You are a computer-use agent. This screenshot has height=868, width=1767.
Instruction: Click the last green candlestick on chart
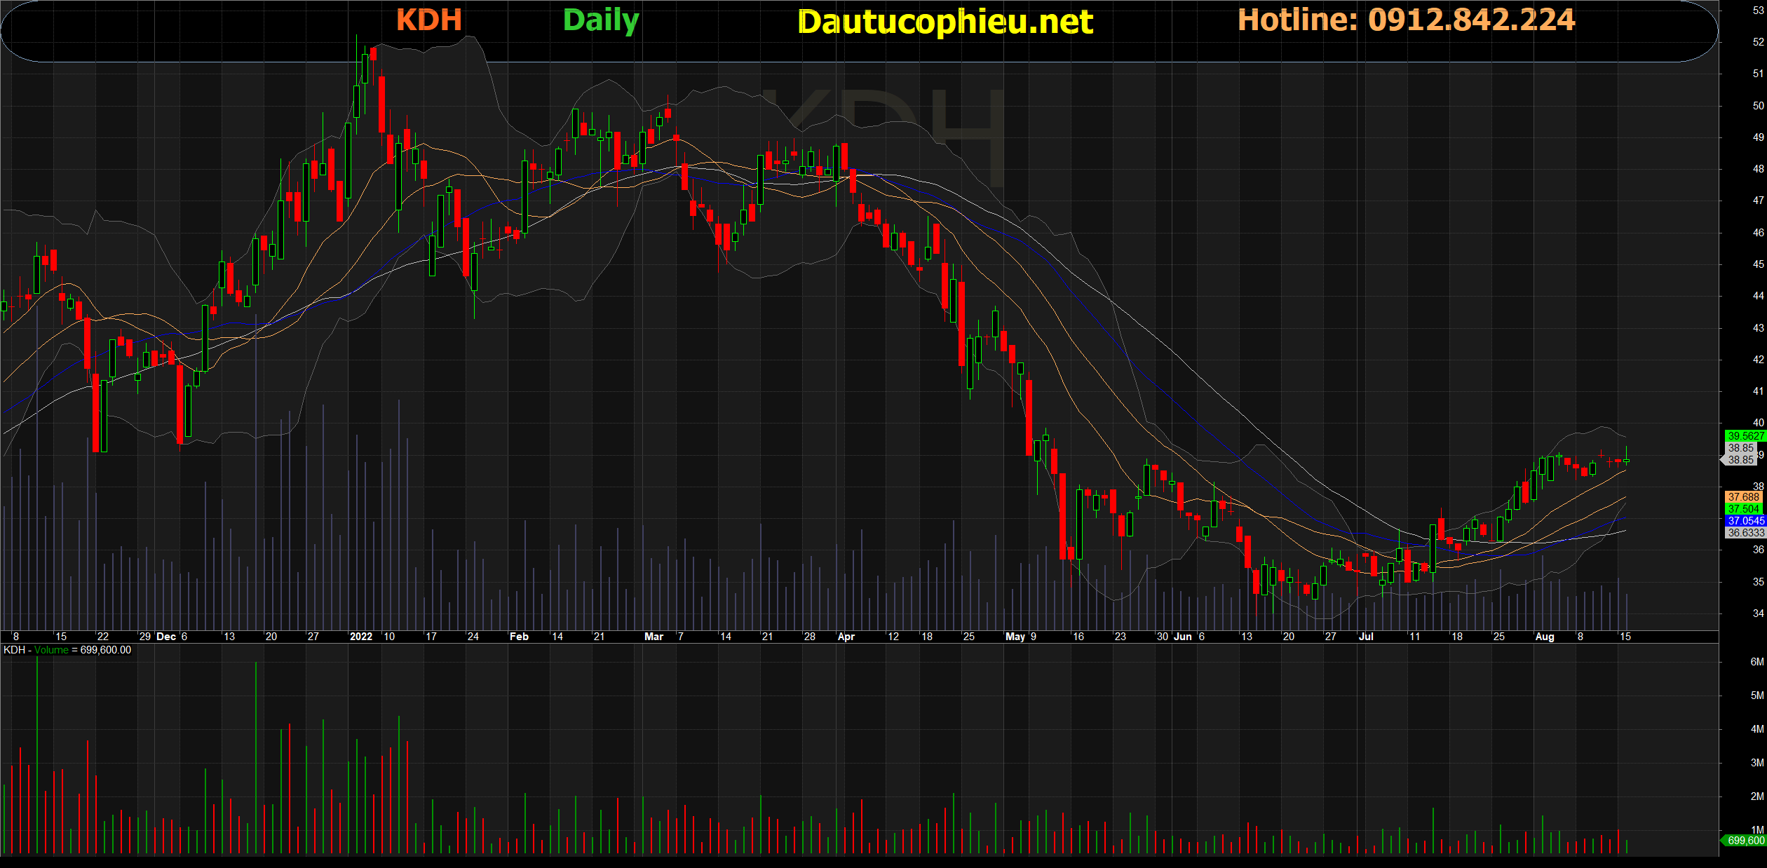[x=1626, y=461]
